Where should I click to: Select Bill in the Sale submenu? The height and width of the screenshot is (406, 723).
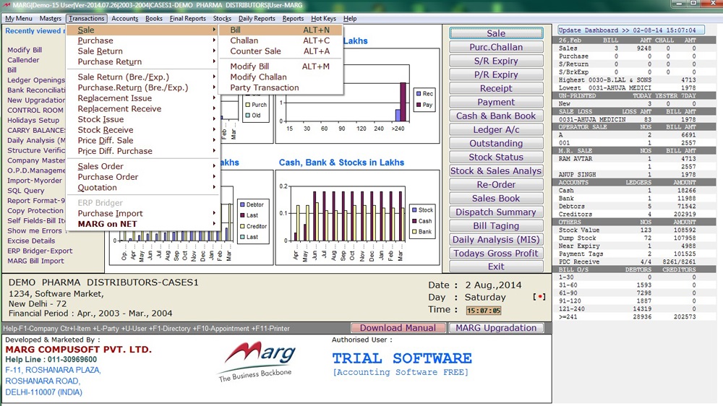pos(281,30)
